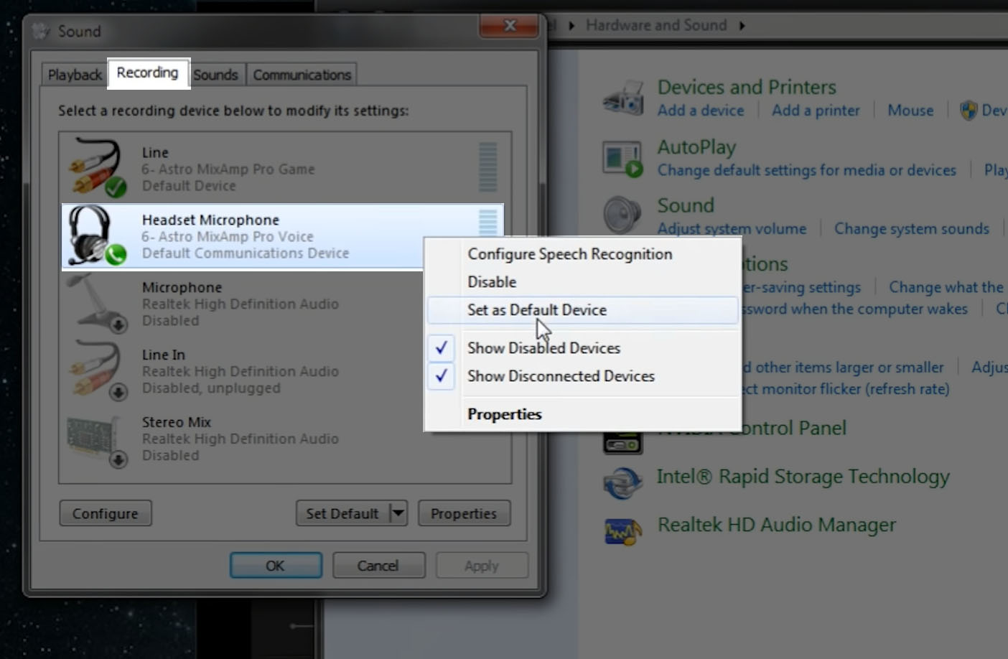The width and height of the screenshot is (1008, 659).
Task: Click the Apply button
Action: [x=482, y=566]
